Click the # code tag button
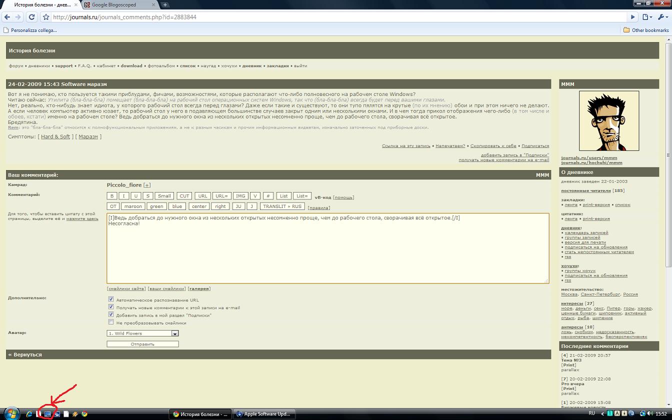672x420 pixels. 268,196
